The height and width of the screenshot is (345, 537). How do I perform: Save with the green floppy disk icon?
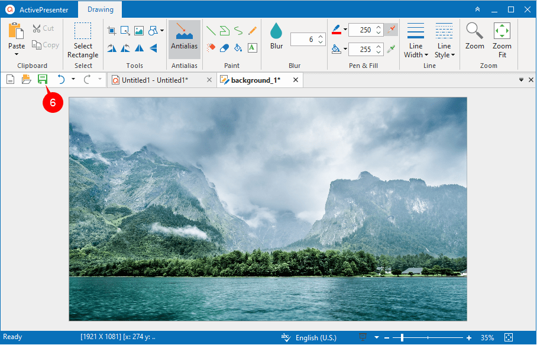click(x=43, y=80)
